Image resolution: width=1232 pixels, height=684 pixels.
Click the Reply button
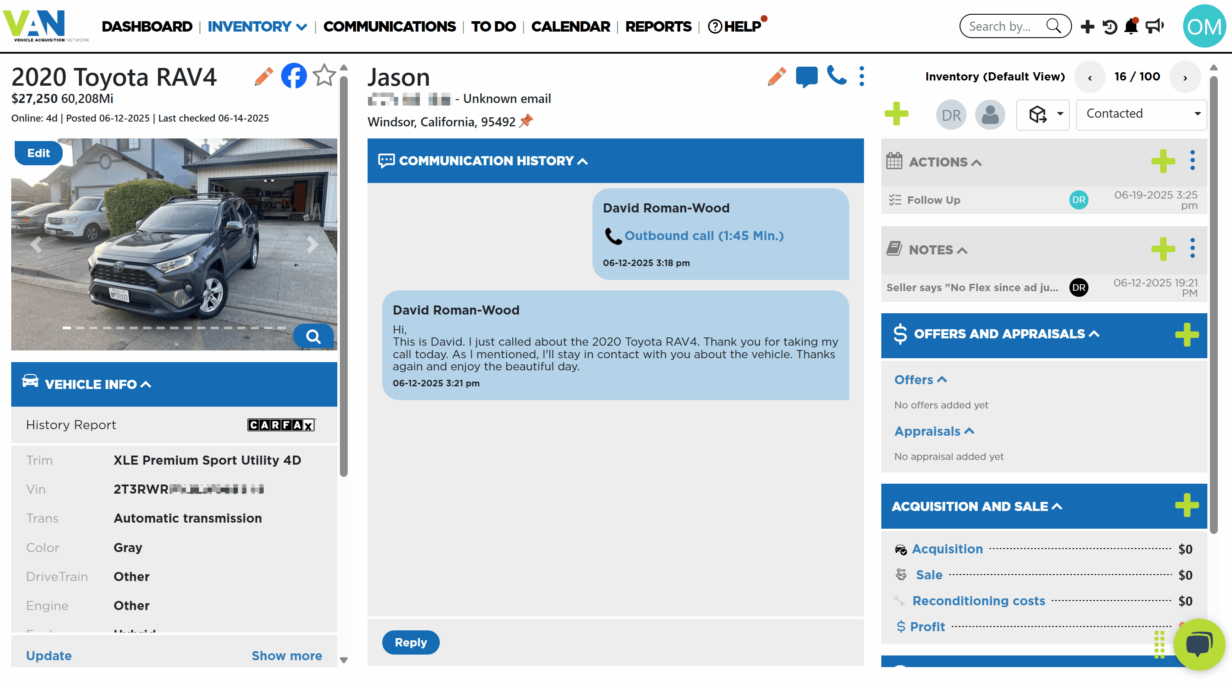(x=410, y=642)
